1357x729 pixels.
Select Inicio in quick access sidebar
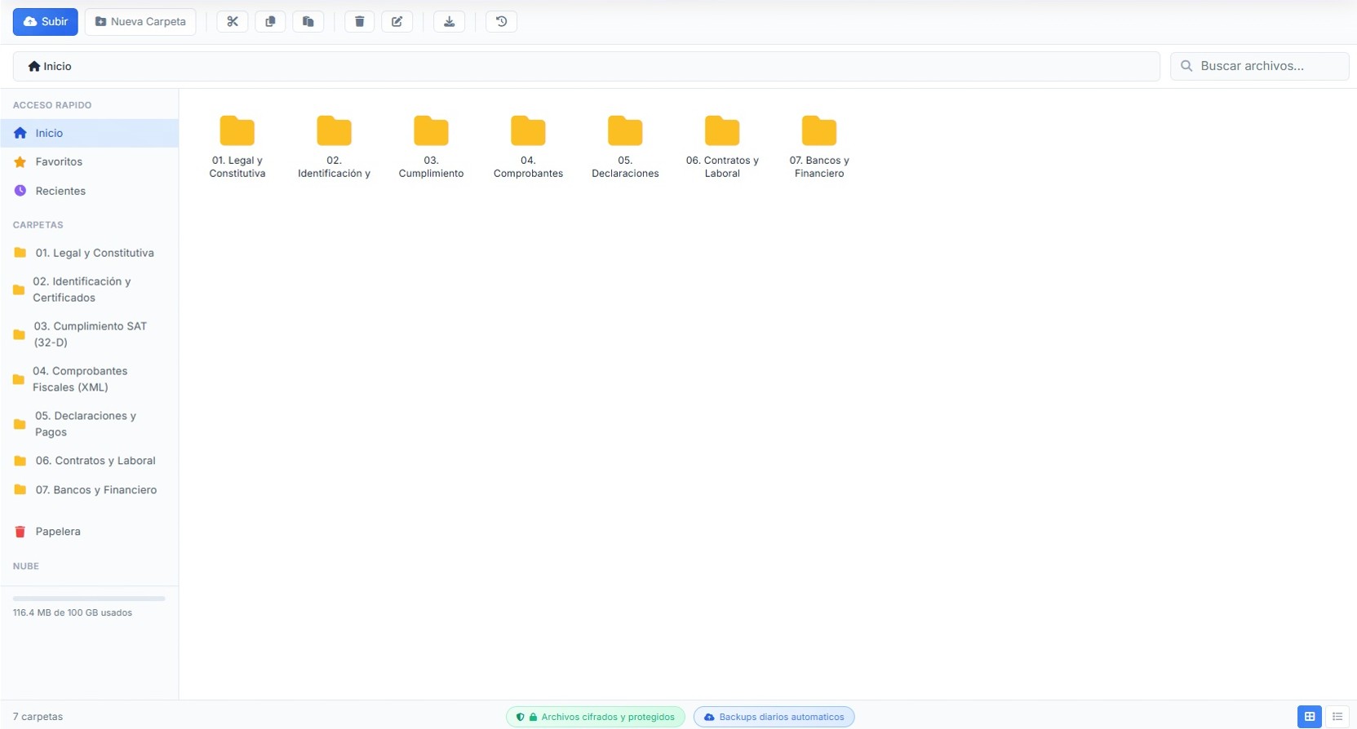89,133
